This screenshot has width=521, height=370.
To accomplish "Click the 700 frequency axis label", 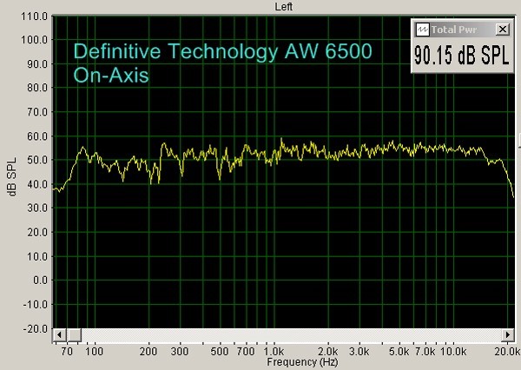I will pos(246,351).
